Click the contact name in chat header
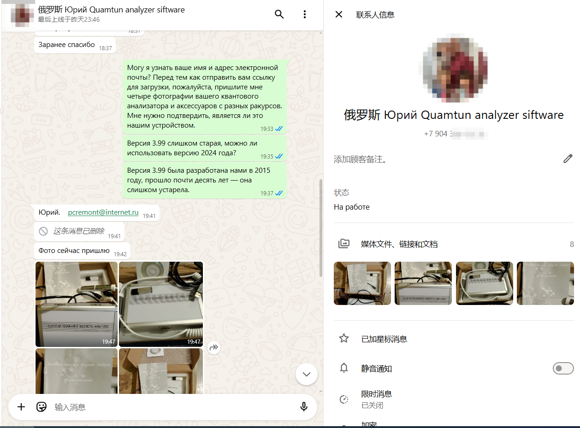Screen dimensions: 580x428 coord(112,10)
